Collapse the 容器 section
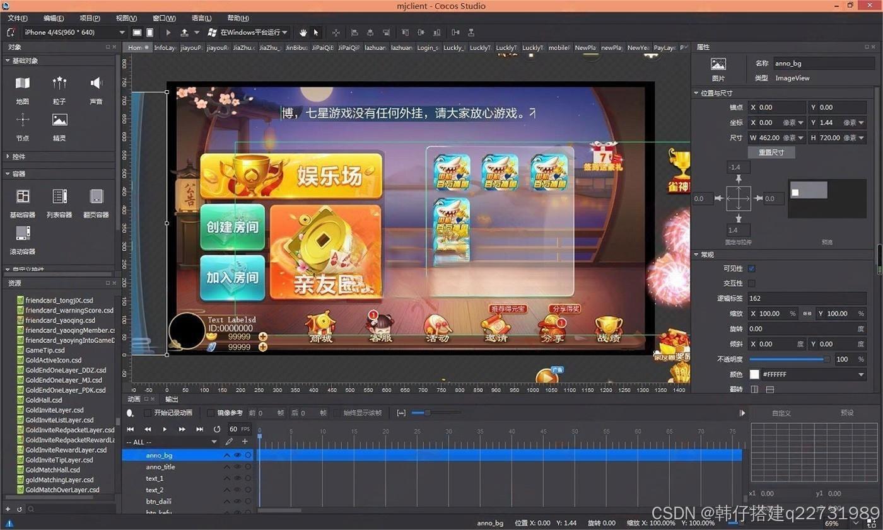883x530 pixels. [8, 173]
